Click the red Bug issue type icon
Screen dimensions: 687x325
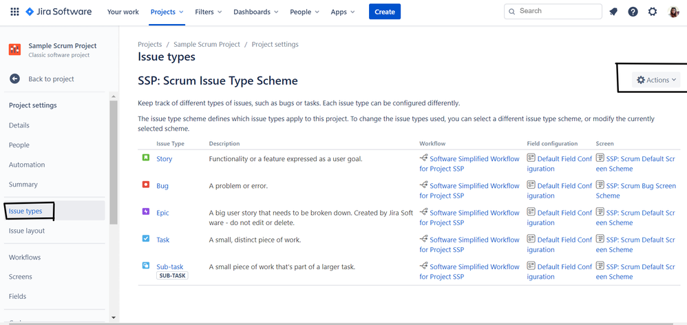tap(145, 185)
